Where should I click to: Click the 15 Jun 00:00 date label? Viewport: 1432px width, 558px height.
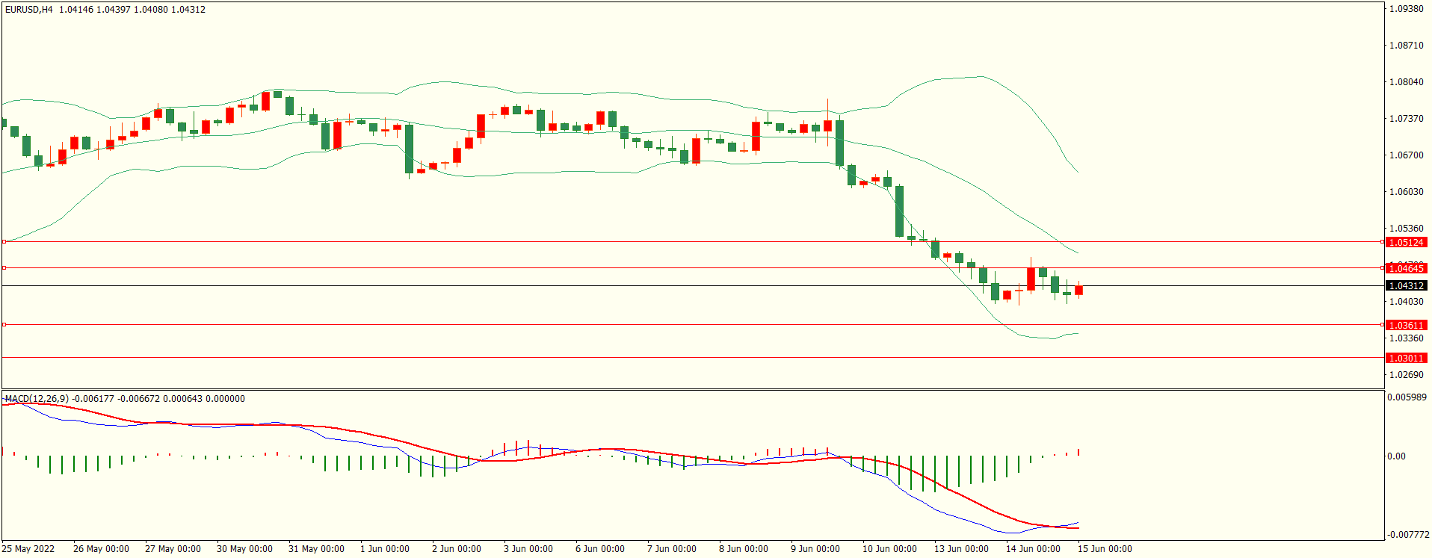(1105, 549)
